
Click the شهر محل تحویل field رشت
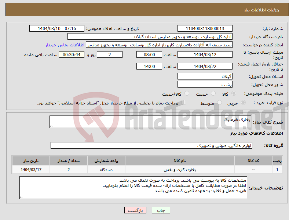tap(205, 84)
